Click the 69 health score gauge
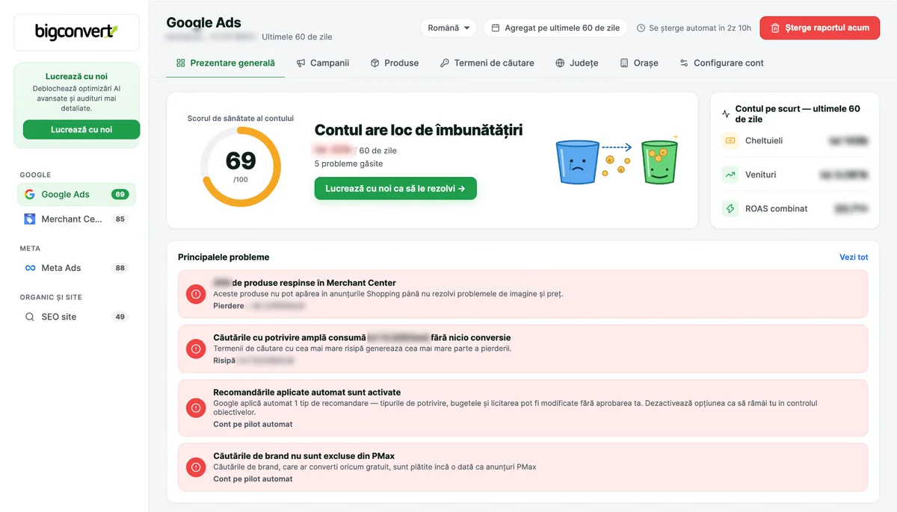The width and height of the screenshot is (897, 512). tap(241, 167)
